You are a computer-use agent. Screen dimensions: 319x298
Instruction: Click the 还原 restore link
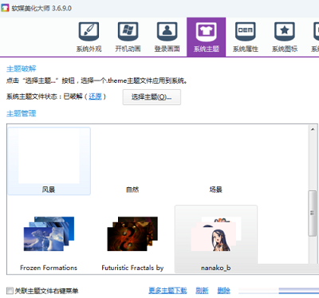coord(95,96)
